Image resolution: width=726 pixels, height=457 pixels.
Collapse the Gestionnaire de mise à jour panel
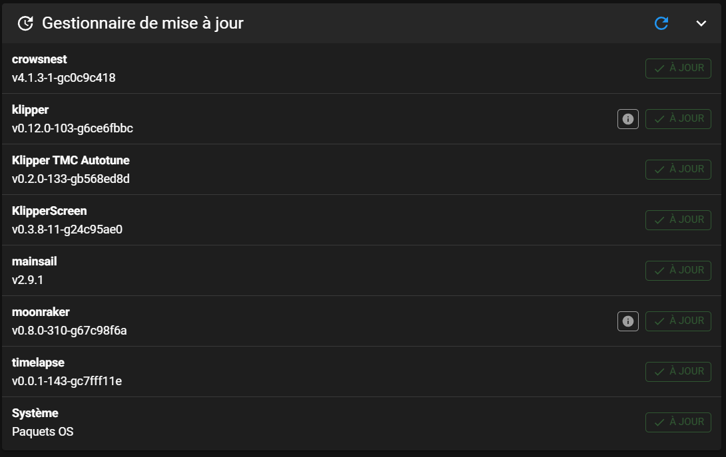tap(701, 23)
